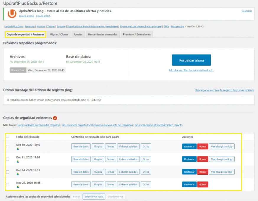Switch to the Migrar / Clonar tab
The height and width of the screenshot is (201, 258).
pyautogui.click(x=59, y=34)
